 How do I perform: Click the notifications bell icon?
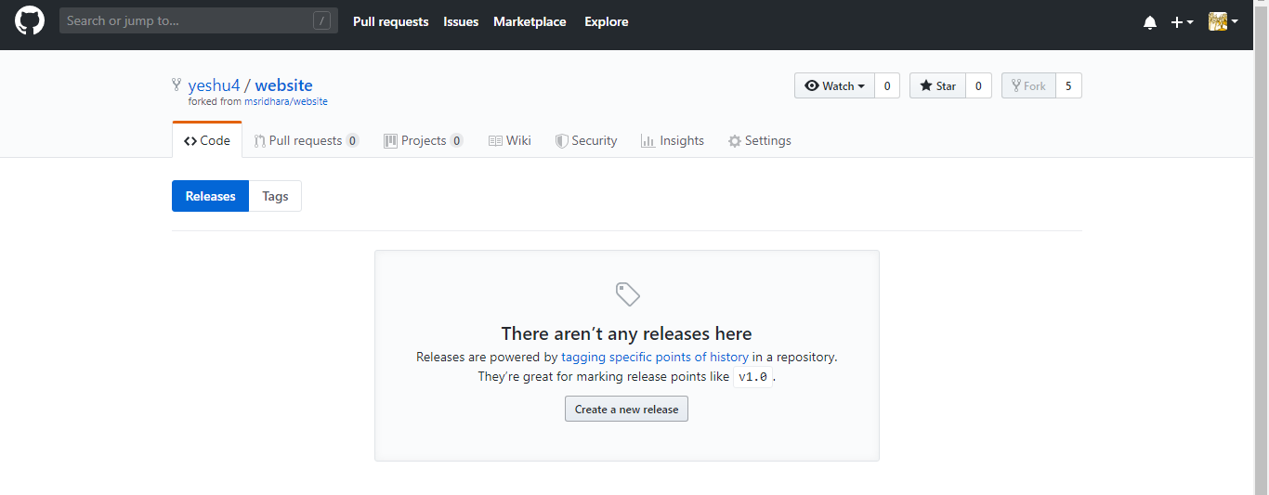[1150, 22]
